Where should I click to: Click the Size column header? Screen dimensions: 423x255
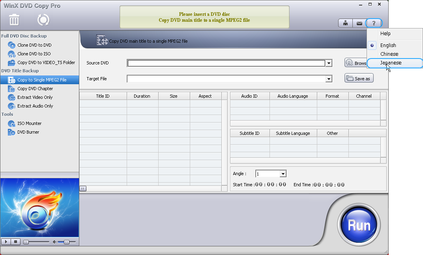pyautogui.click(x=174, y=96)
